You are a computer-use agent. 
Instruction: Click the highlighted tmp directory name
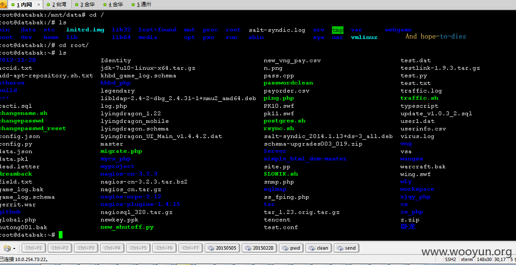(x=337, y=30)
